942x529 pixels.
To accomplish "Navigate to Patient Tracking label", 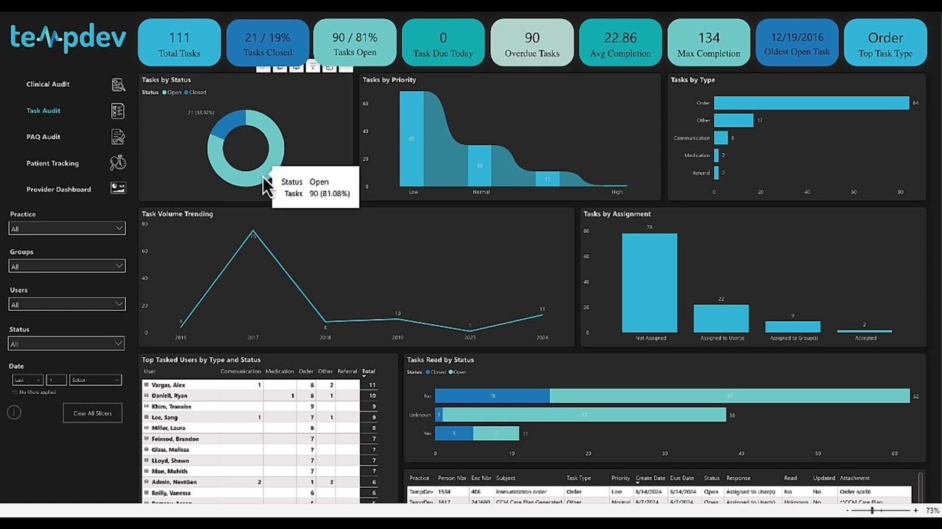I will click(52, 163).
